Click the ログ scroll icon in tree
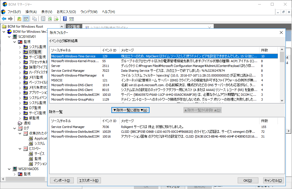Screen dimensions: 292x189 20,128
